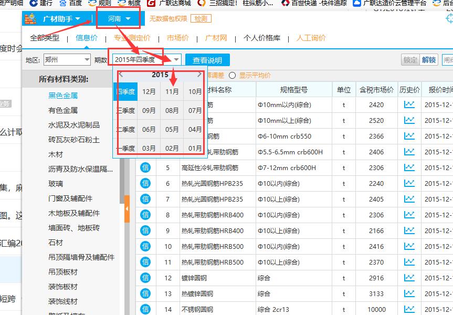Open 广联达商城 browser bookmark

(170, 3)
